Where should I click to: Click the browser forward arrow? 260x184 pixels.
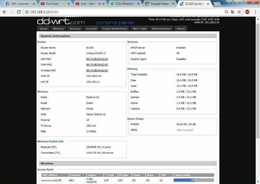click(12, 12)
